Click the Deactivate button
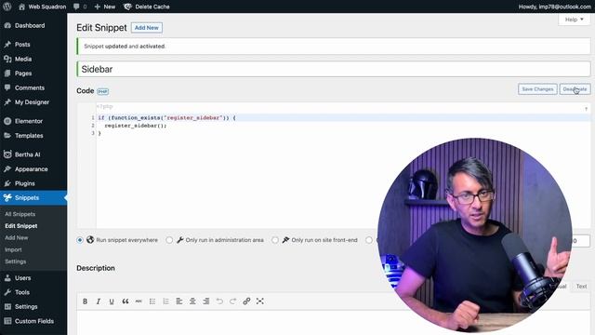 click(575, 89)
